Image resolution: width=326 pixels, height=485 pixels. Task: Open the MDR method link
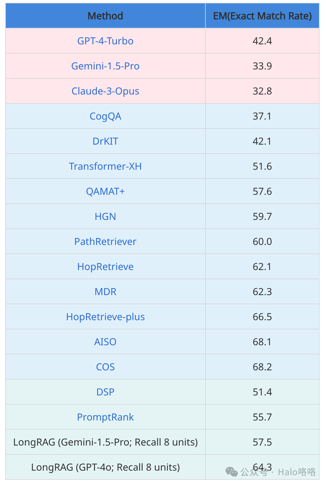105,292
